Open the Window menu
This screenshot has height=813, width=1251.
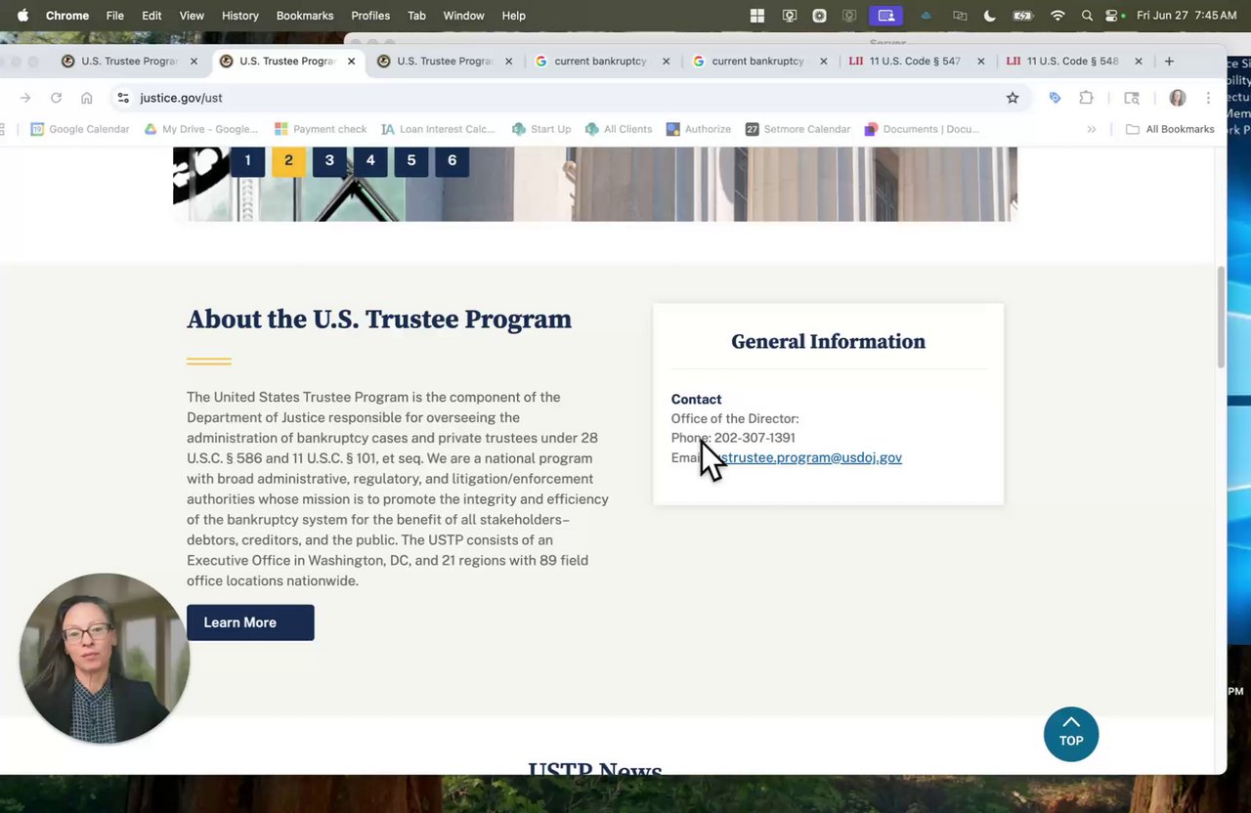coord(463,16)
